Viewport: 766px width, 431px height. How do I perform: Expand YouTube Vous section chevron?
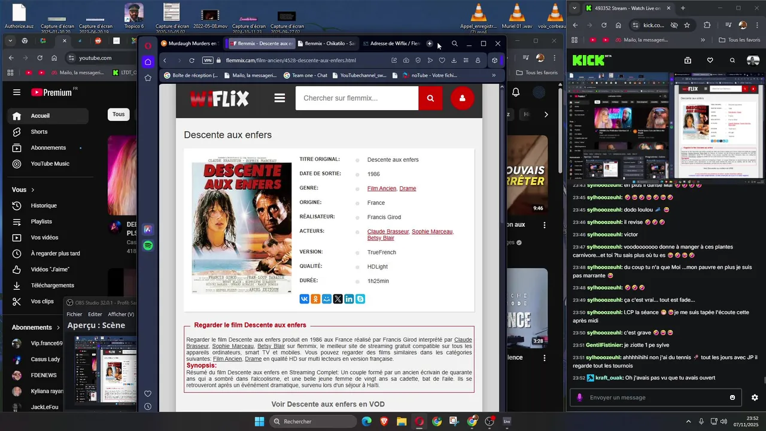(32, 190)
